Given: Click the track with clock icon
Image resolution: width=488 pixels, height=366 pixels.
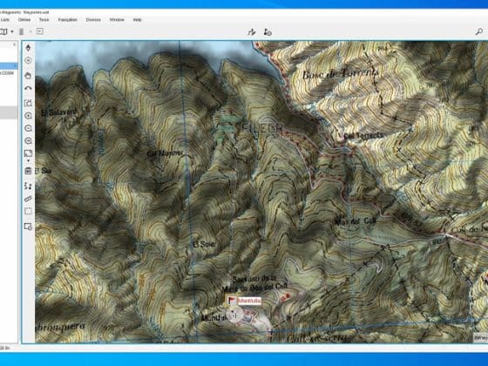Looking at the screenshot, I should point(268,31).
